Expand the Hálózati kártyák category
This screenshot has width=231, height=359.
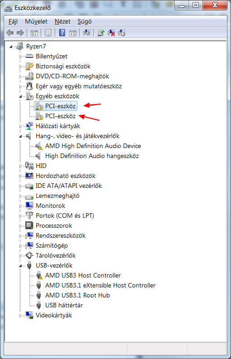(x=21, y=126)
